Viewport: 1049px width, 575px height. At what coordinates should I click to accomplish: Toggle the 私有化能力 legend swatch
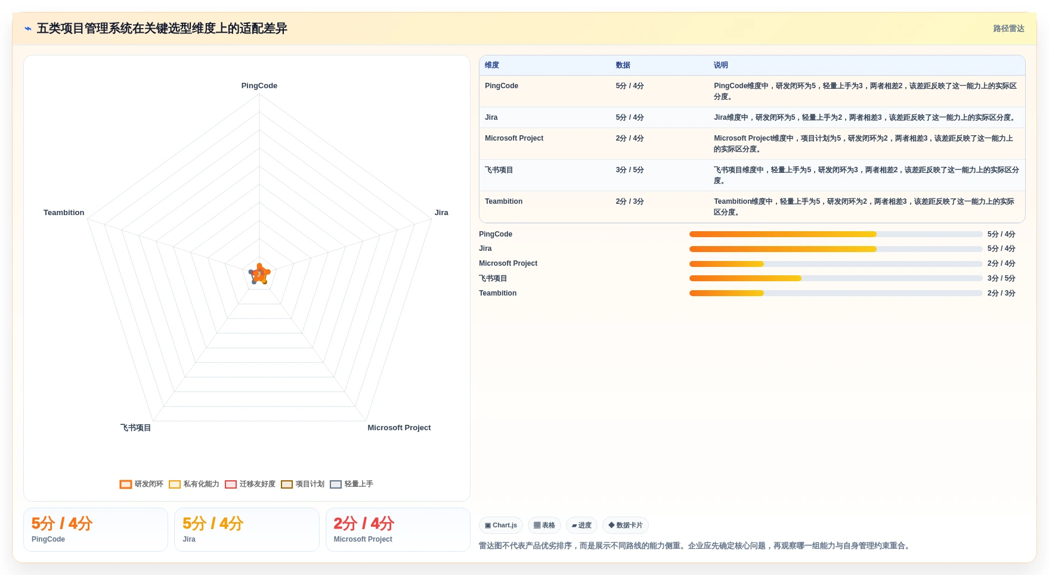coord(175,484)
